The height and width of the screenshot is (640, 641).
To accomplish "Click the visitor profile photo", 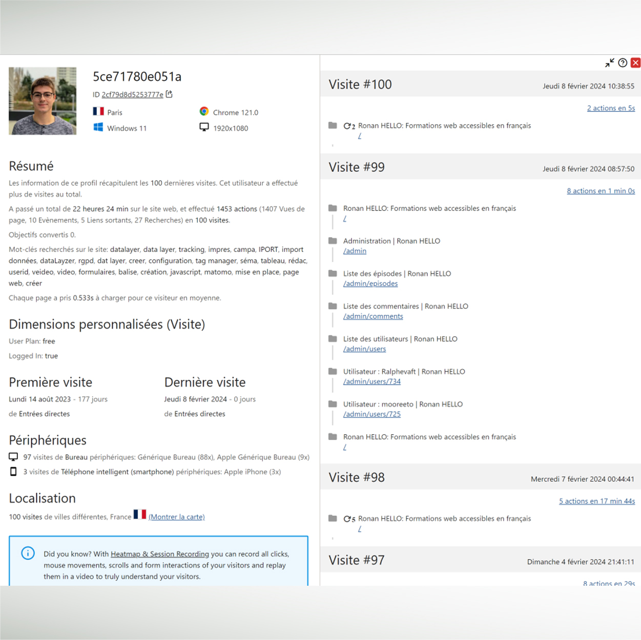I will pyautogui.click(x=43, y=101).
